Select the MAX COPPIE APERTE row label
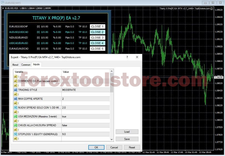Screen dimensions: 225x156 [x=30, y=99]
